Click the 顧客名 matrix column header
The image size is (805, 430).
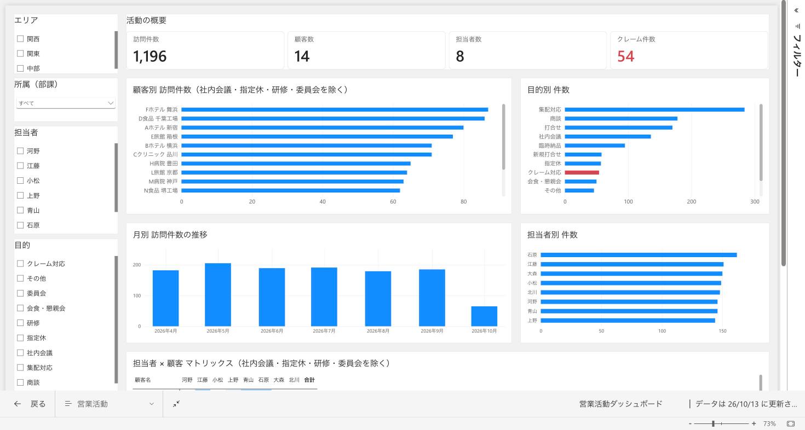[143, 380]
